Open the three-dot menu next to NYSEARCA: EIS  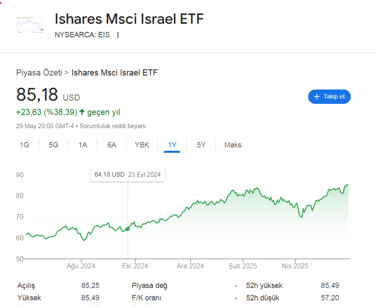point(117,35)
